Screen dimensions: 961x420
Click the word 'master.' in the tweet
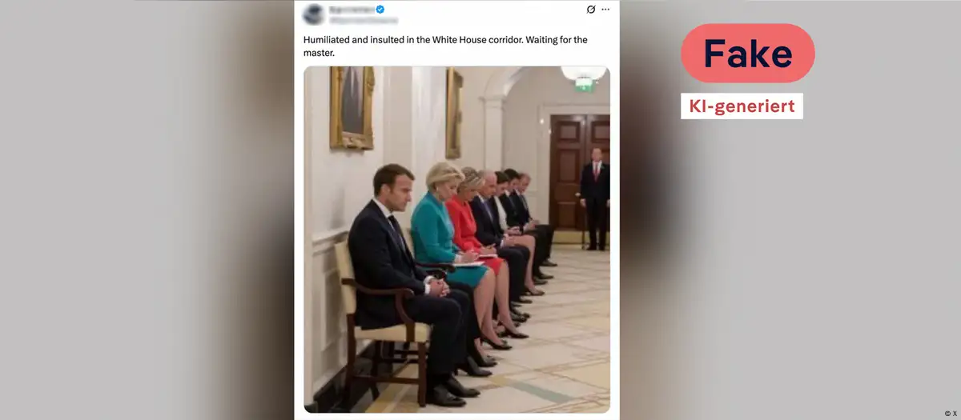pyautogui.click(x=318, y=52)
